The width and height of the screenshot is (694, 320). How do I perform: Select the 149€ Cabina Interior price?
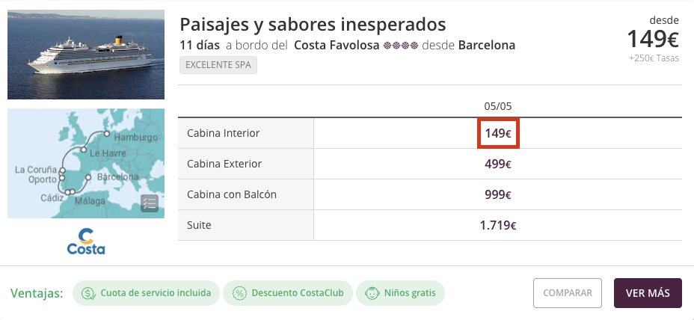[x=498, y=133]
